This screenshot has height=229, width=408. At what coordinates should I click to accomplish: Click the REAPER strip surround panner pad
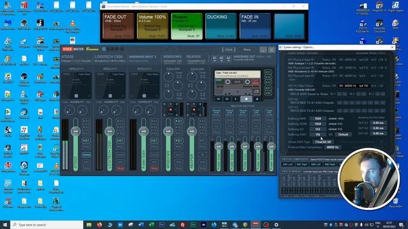[x=194, y=109]
